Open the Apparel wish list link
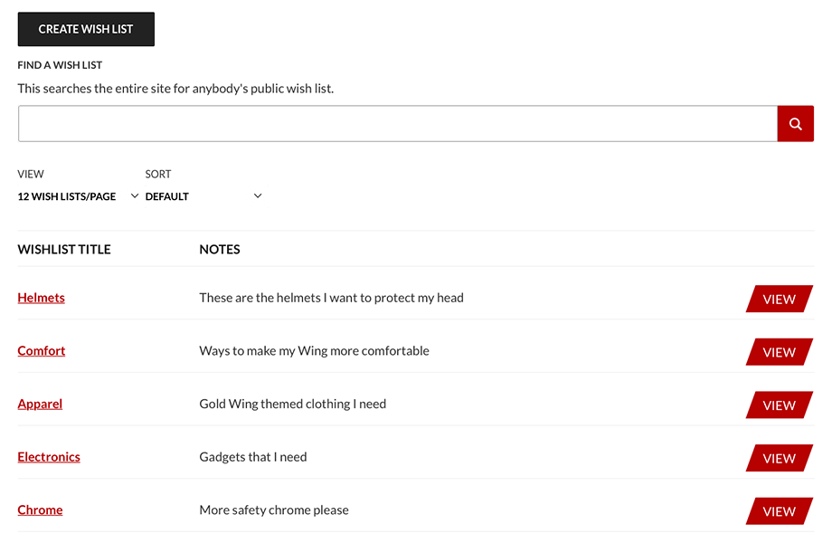 pyautogui.click(x=40, y=404)
